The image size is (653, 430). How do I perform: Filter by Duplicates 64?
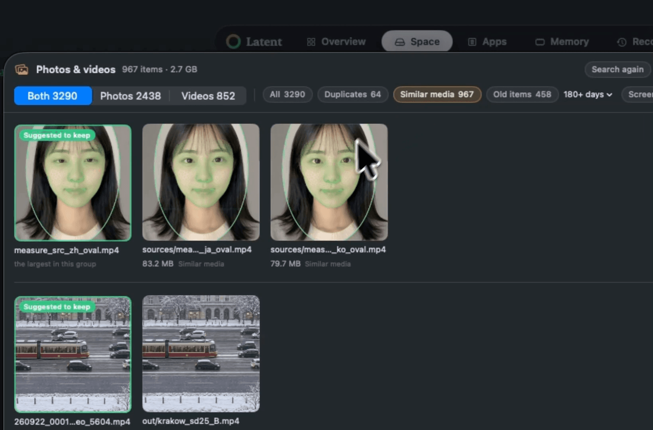(353, 95)
